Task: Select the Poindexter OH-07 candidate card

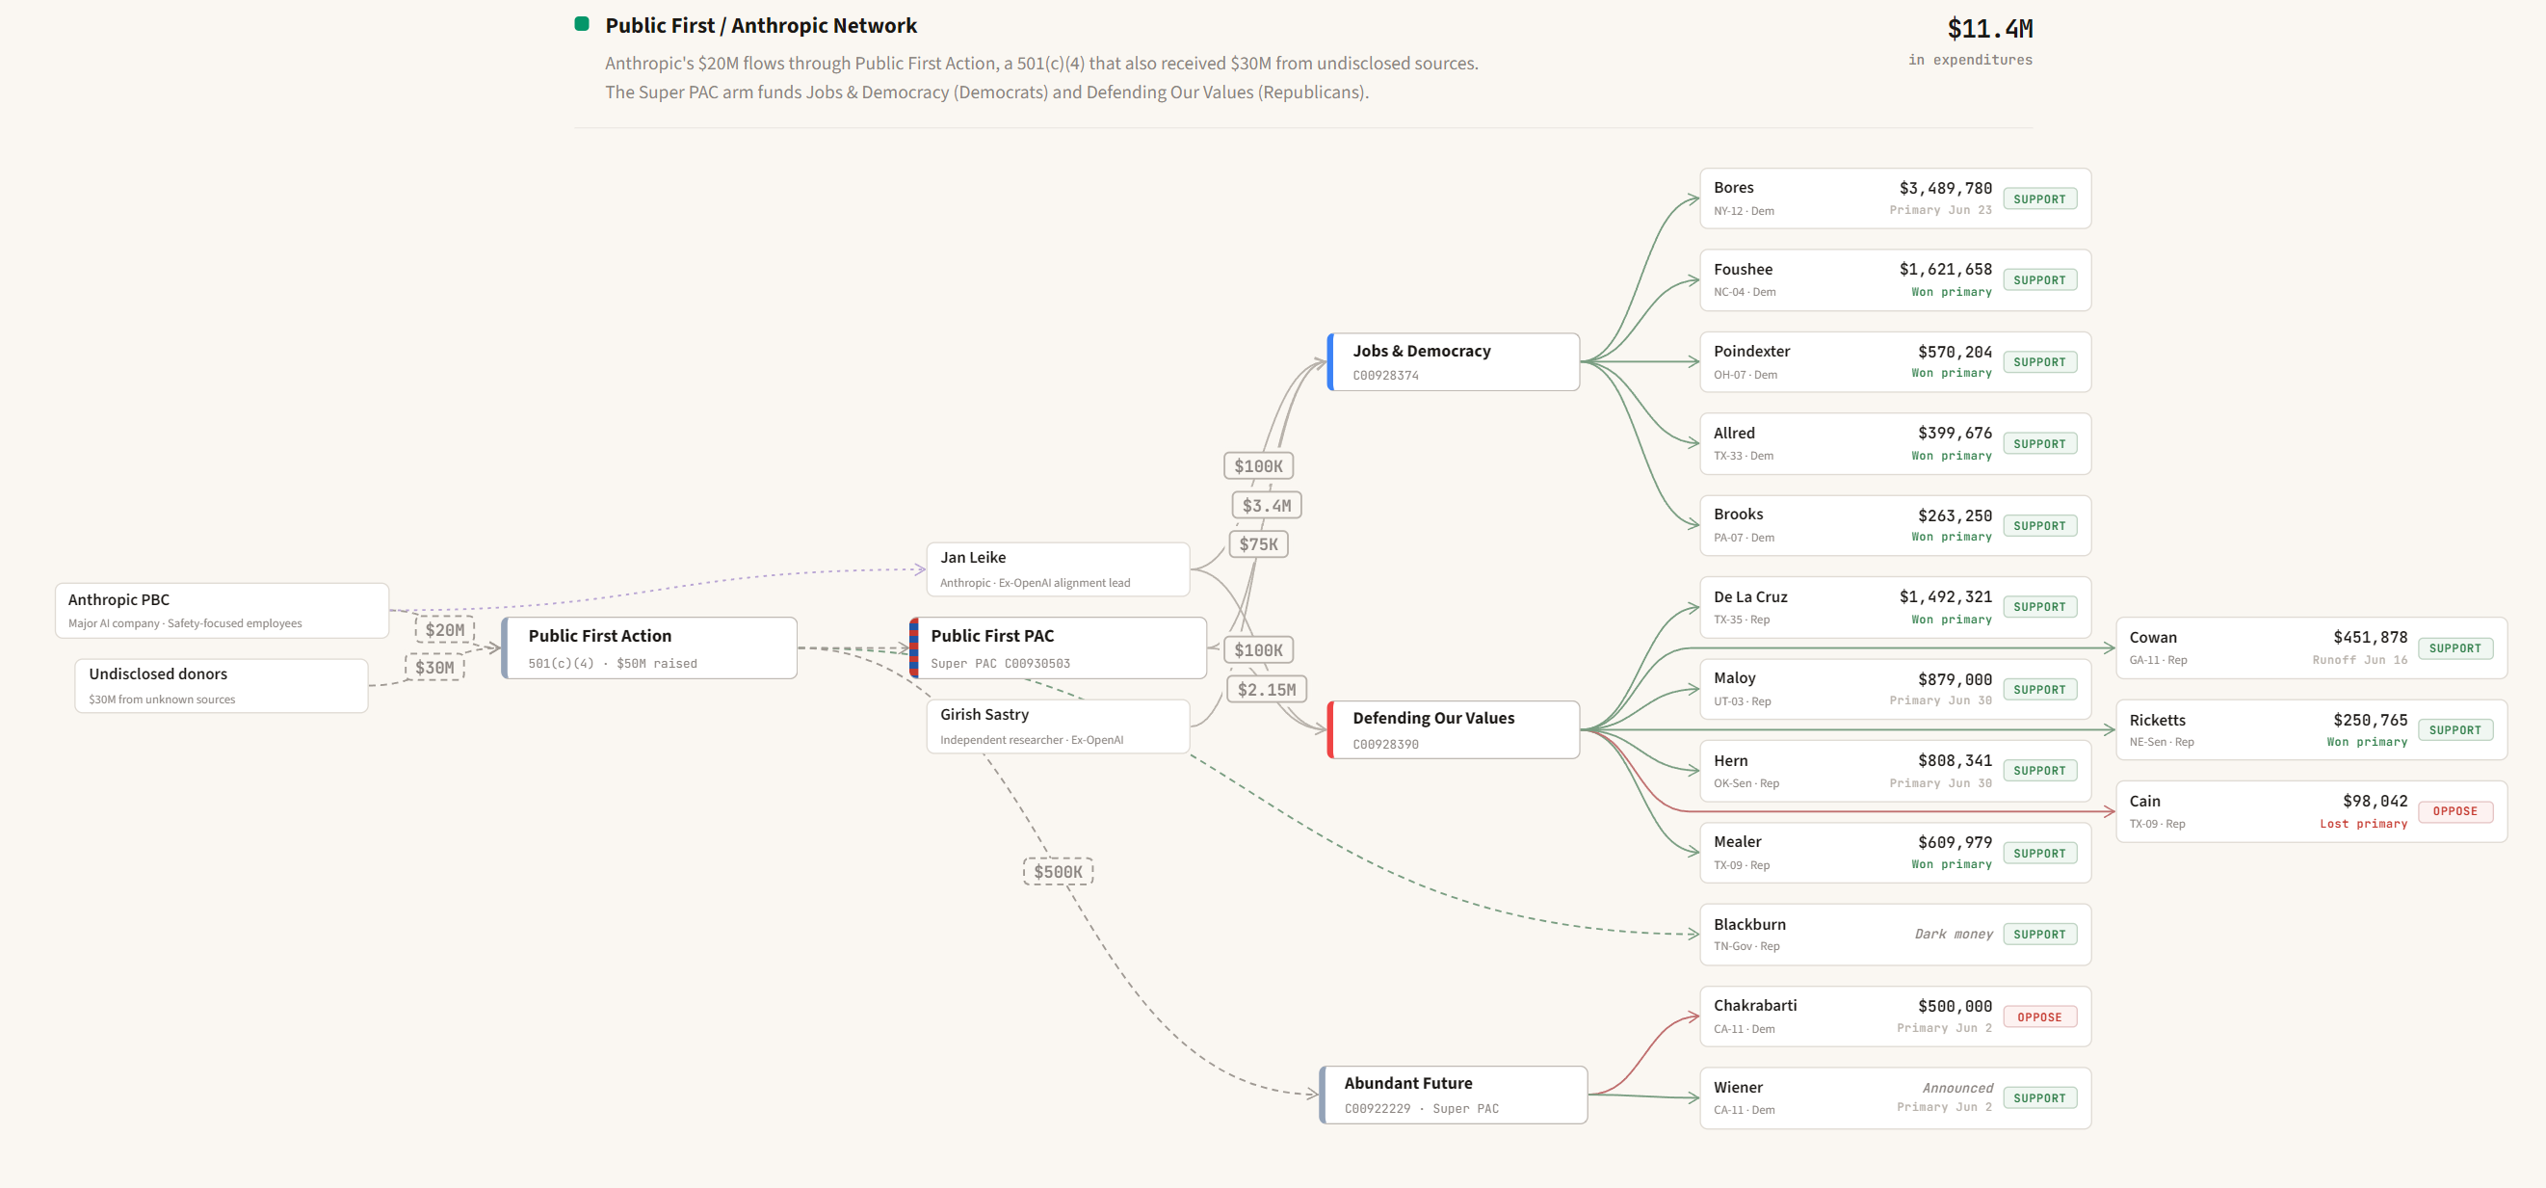Action: coord(1895,361)
